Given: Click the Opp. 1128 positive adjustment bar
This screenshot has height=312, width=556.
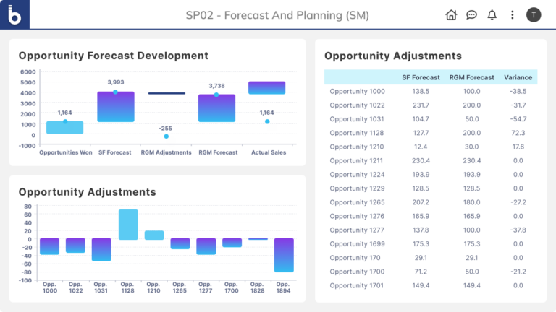Looking at the screenshot, I should click(128, 224).
